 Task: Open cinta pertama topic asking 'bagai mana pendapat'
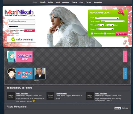(101, 93)
